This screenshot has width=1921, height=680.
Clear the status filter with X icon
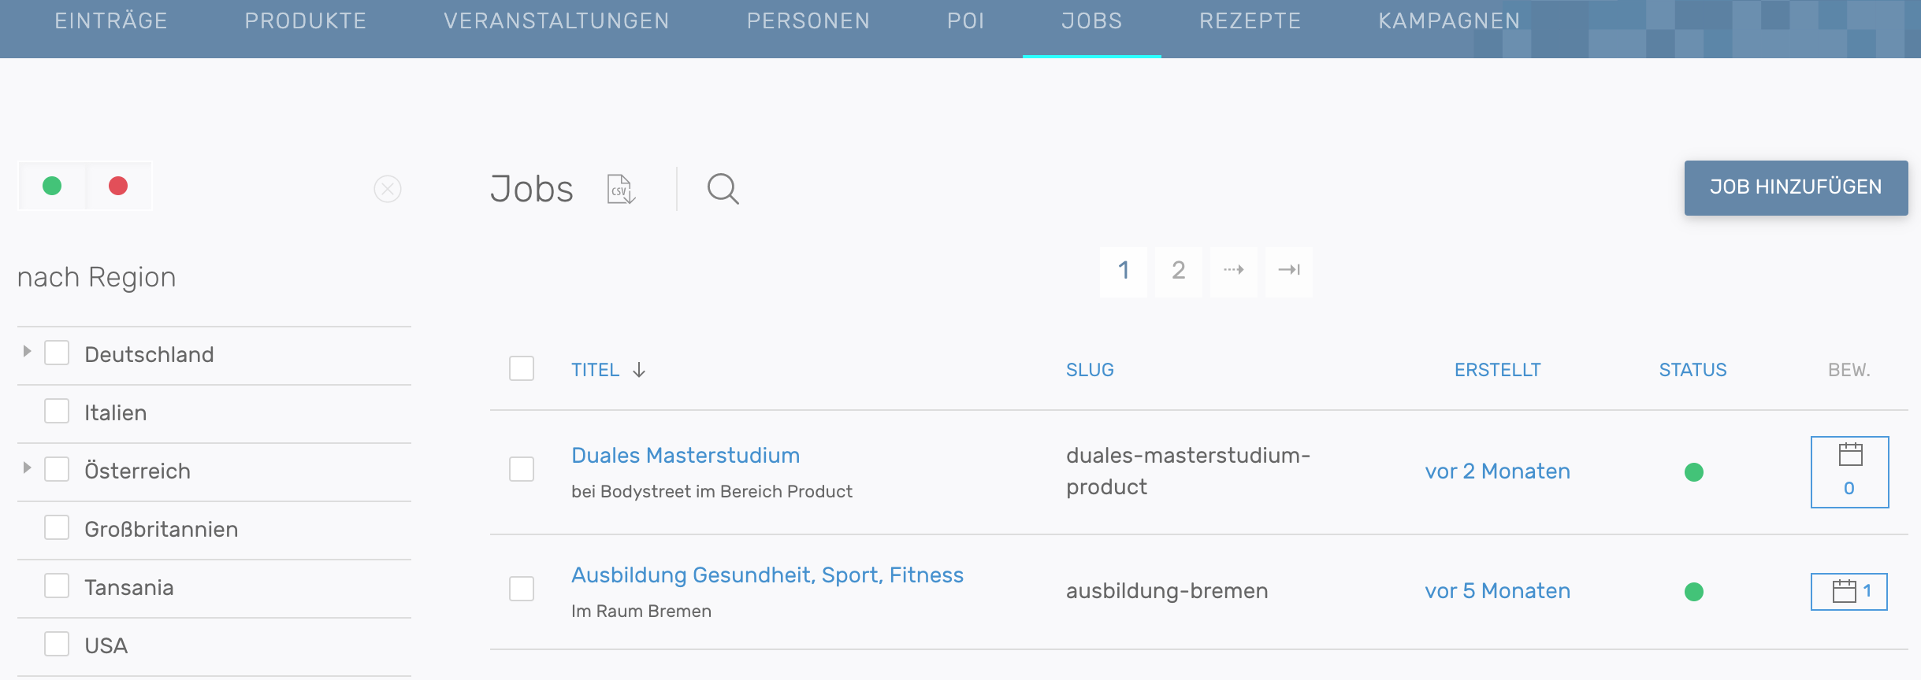tap(387, 189)
